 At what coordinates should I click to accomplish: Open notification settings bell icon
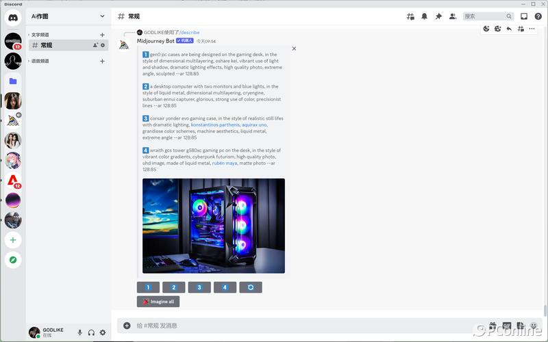point(424,16)
